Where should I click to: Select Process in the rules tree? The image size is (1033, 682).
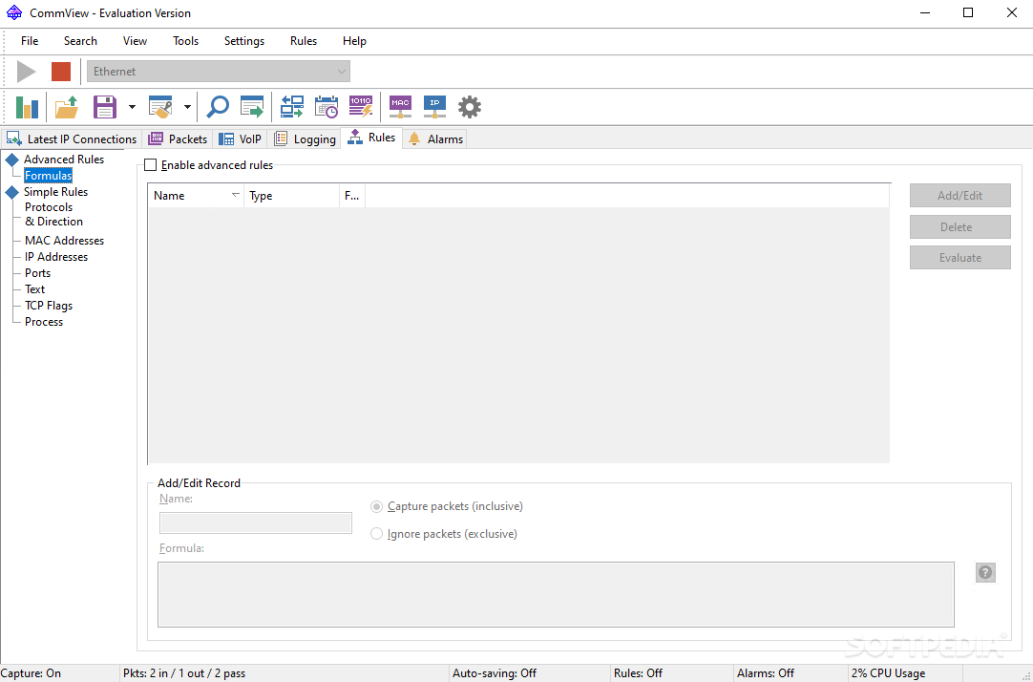pyautogui.click(x=44, y=322)
